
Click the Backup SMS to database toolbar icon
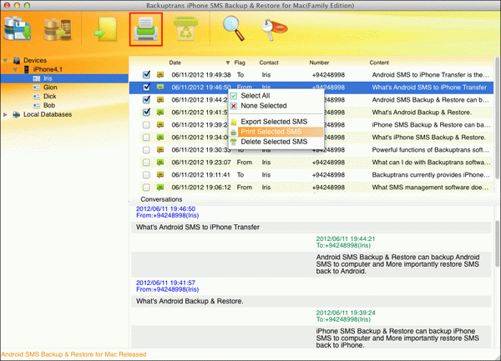pyautogui.click(x=18, y=28)
